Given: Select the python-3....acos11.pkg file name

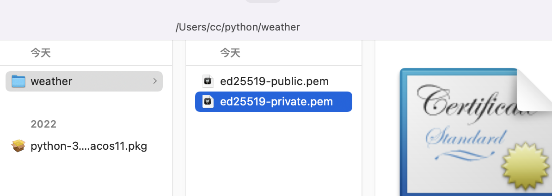Looking at the screenshot, I should [88, 147].
